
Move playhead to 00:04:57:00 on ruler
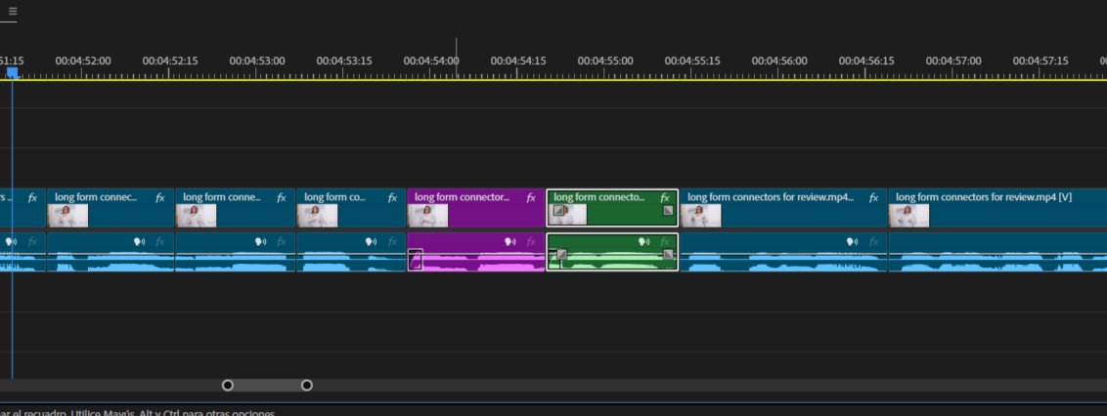[x=953, y=62]
